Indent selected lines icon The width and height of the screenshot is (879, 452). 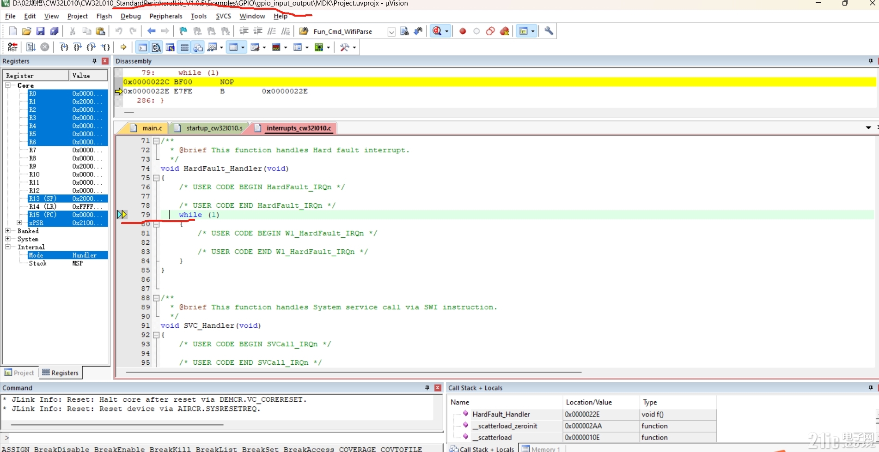click(x=244, y=31)
